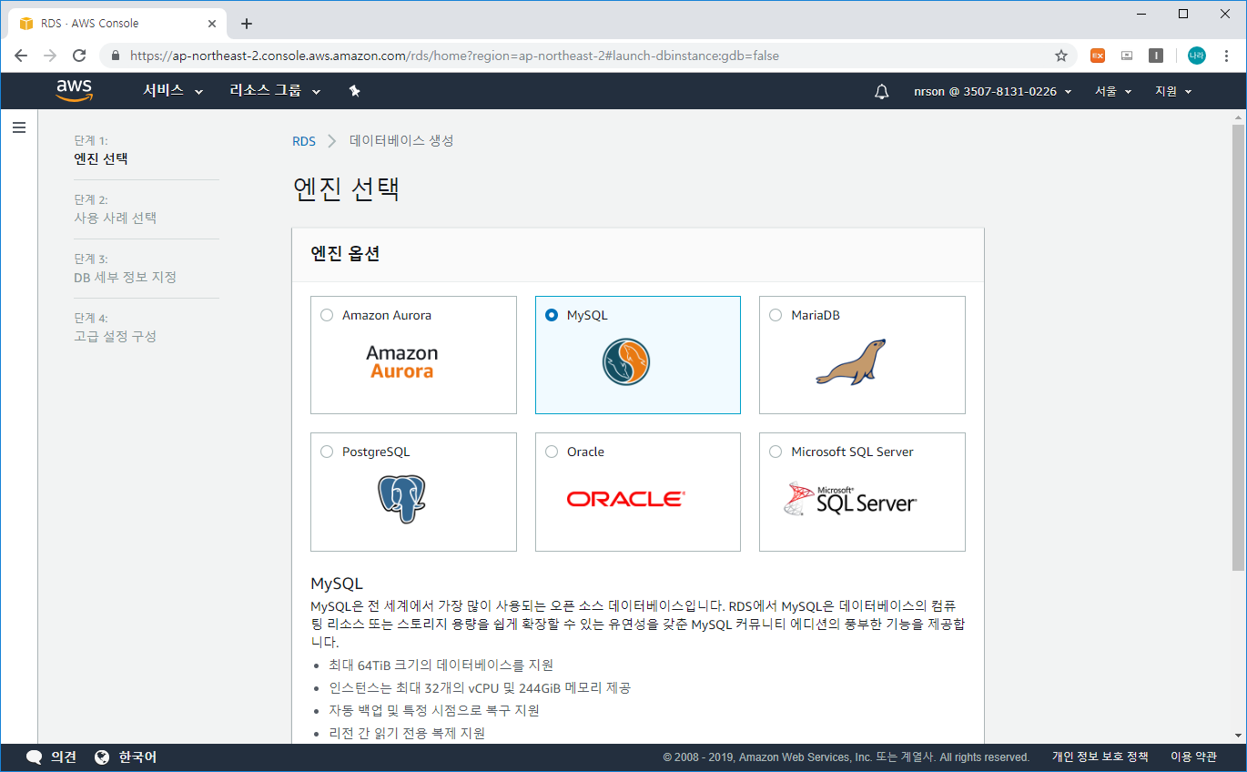The width and height of the screenshot is (1247, 772).
Task: Click the globe language icon
Action: coord(102,757)
